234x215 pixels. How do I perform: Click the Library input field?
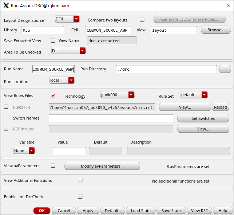[x=43, y=30]
